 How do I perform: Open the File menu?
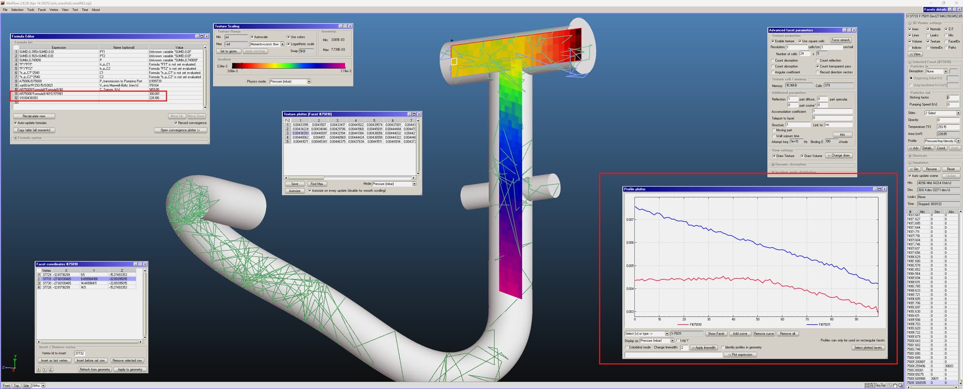point(6,10)
